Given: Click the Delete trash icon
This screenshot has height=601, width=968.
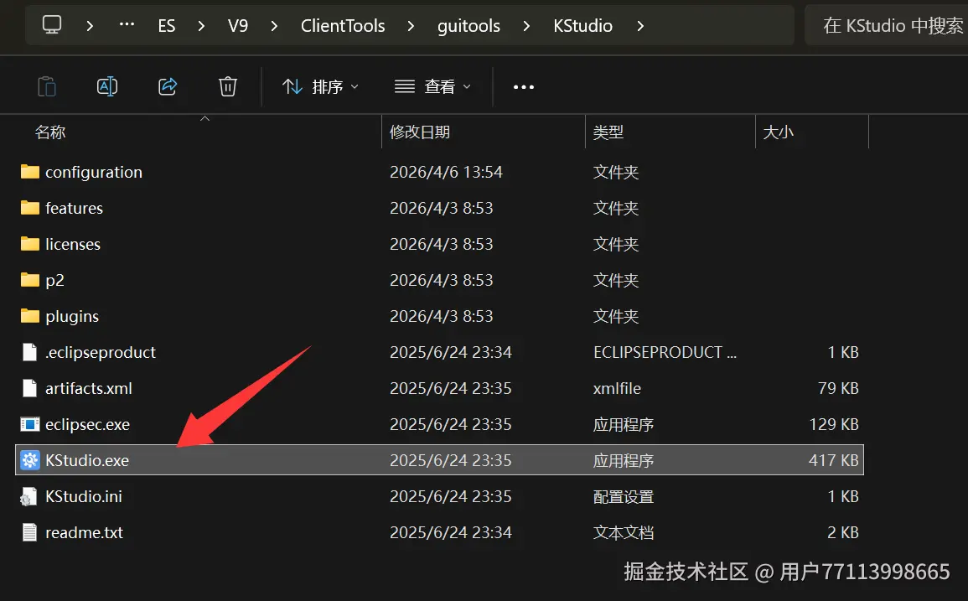Looking at the screenshot, I should (x=228, y=86).
